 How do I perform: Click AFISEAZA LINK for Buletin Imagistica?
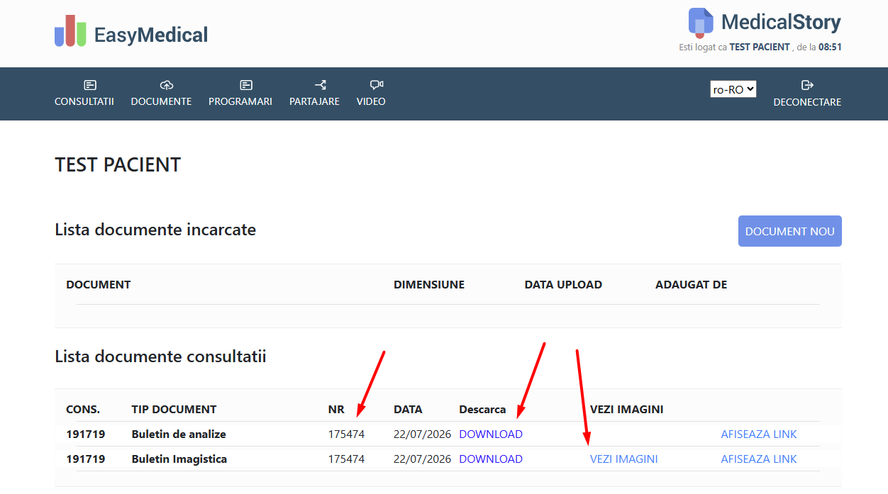[x=759, y=459]
